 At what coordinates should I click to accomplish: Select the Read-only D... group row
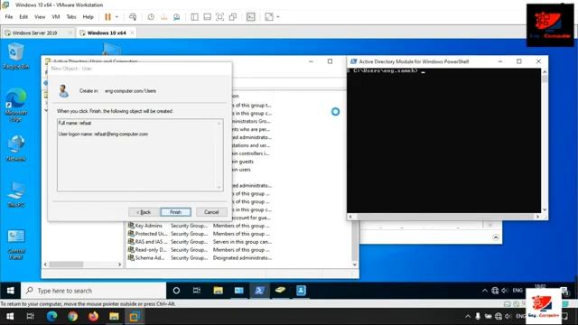point(200,250)
